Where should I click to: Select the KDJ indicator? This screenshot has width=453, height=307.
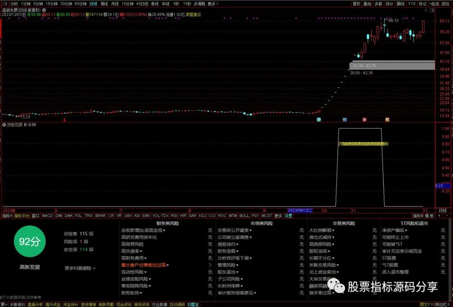click(203, 216)
